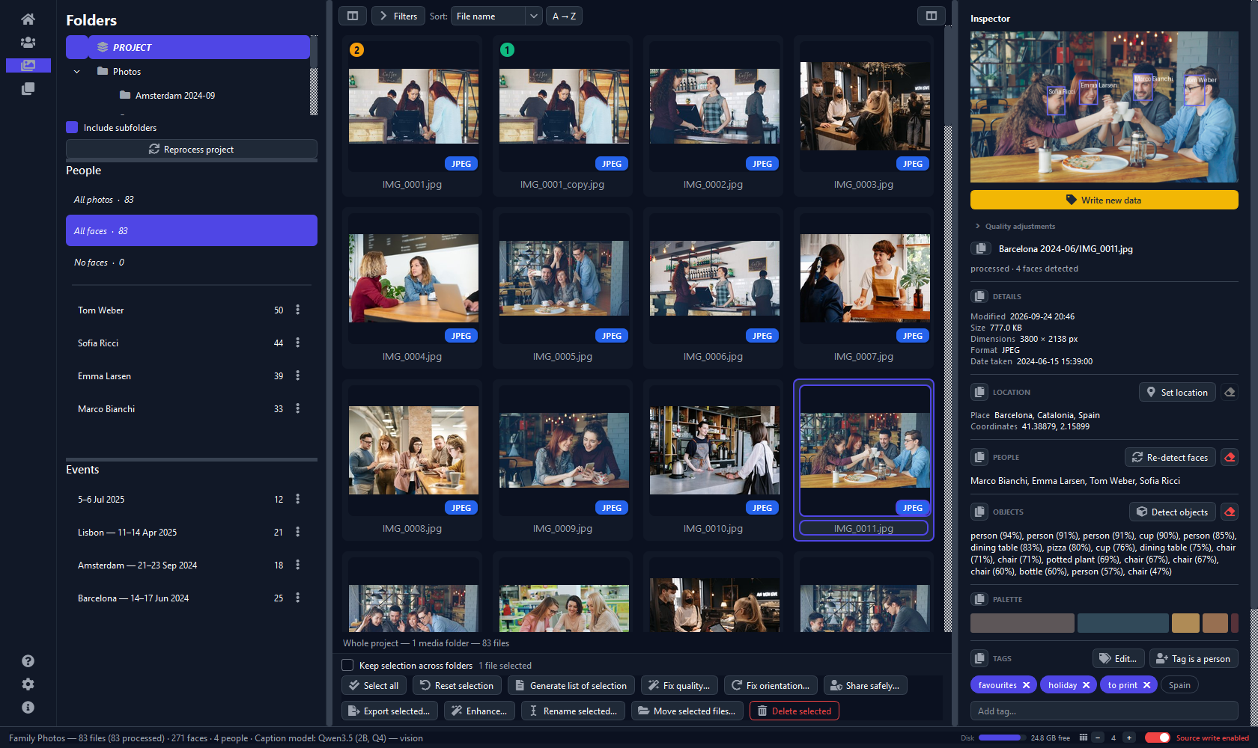This screenshot has width=1258, height=748.
Task: Select the Amsterdam 2024-09 folder
Action: click(x=175, y=96)
